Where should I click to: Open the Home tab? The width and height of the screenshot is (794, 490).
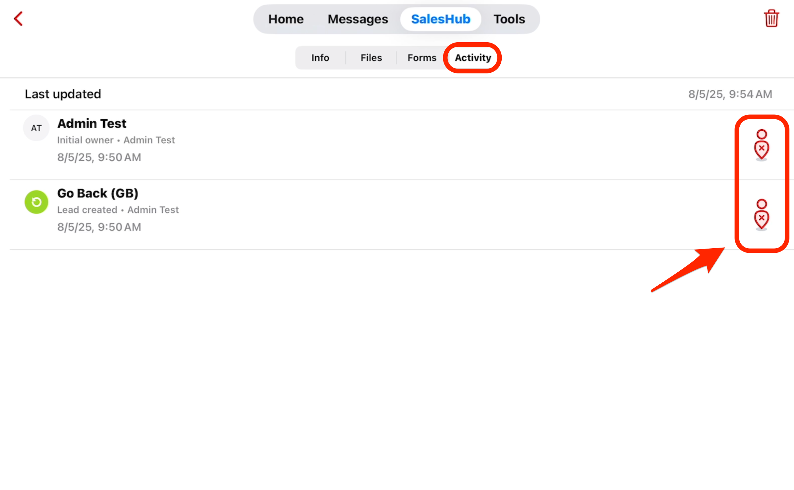coord(286,19)
